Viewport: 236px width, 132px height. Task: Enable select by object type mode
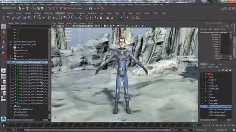tap(38, 8)
